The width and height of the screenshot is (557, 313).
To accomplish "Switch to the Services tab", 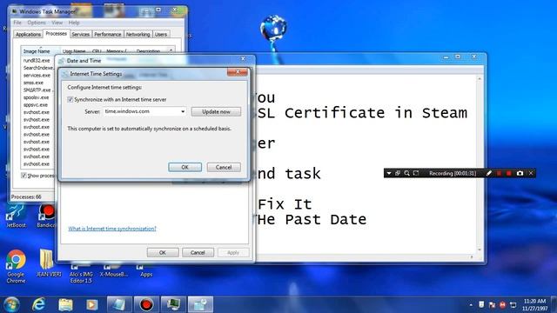I will 80,35.
